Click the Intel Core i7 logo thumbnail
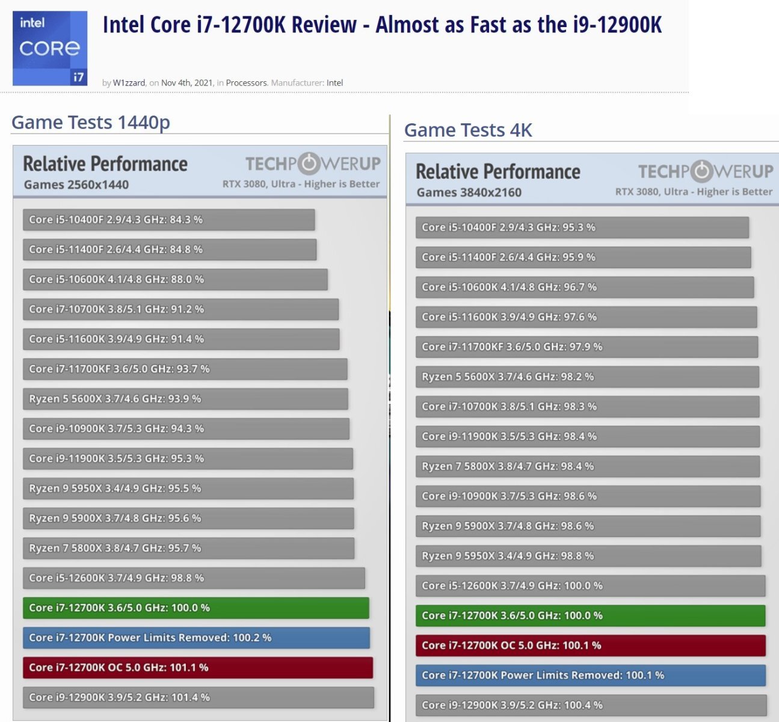The image size is (779, 722). (x=50, y=48)
